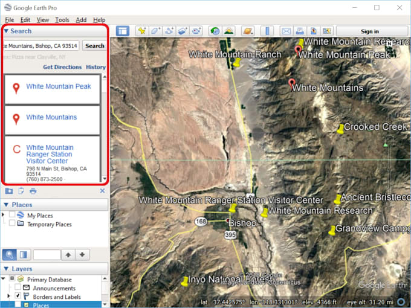Image resolution: width=411 pixels, height=308 pixels.
Task: Toggle the sidebar visibility toolbar button
Action: pos(123,31)
